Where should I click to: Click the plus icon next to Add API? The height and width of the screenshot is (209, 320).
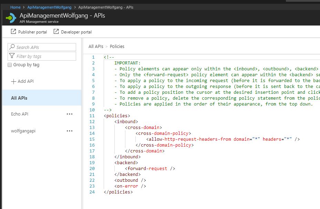point(13,81)
